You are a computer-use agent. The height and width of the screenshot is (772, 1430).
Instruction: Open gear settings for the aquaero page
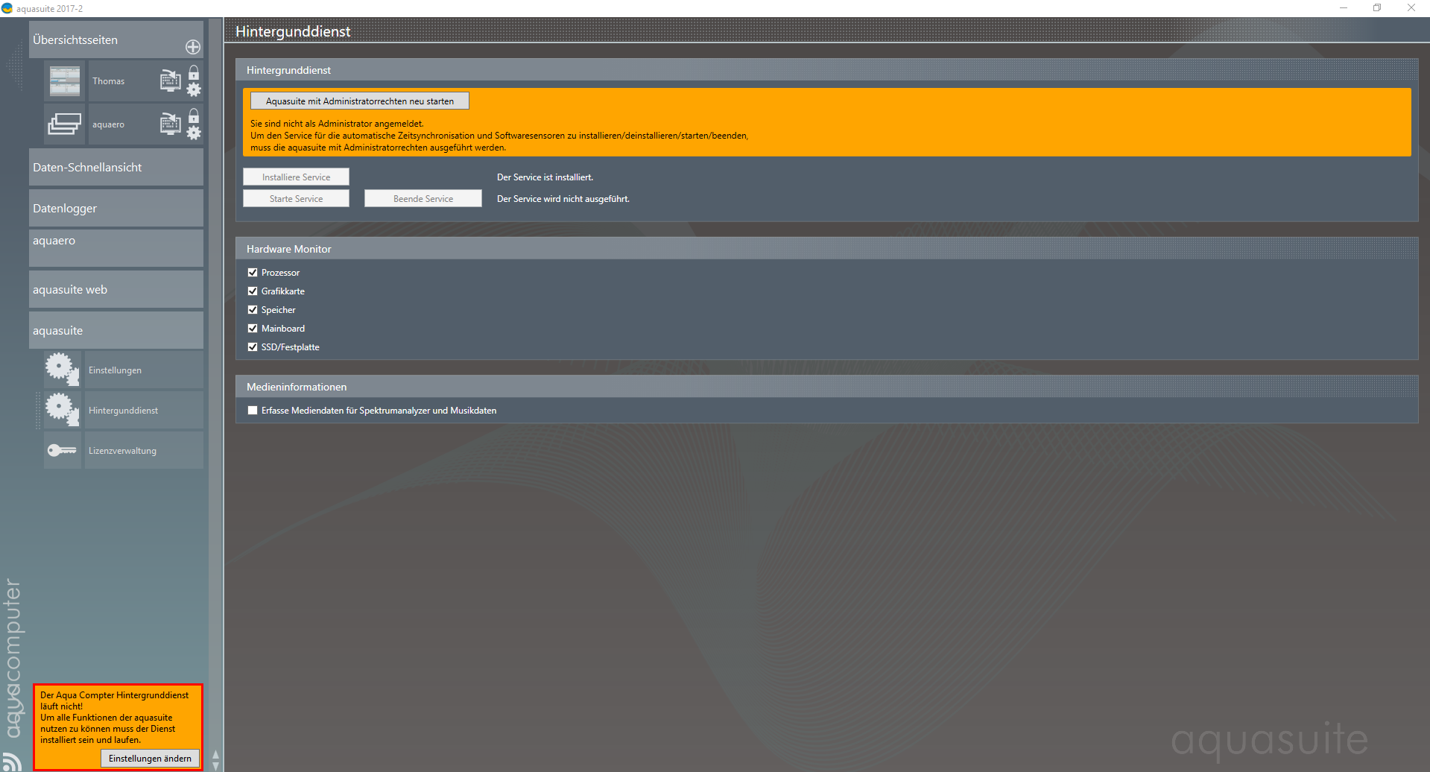[x=194, y=133]
